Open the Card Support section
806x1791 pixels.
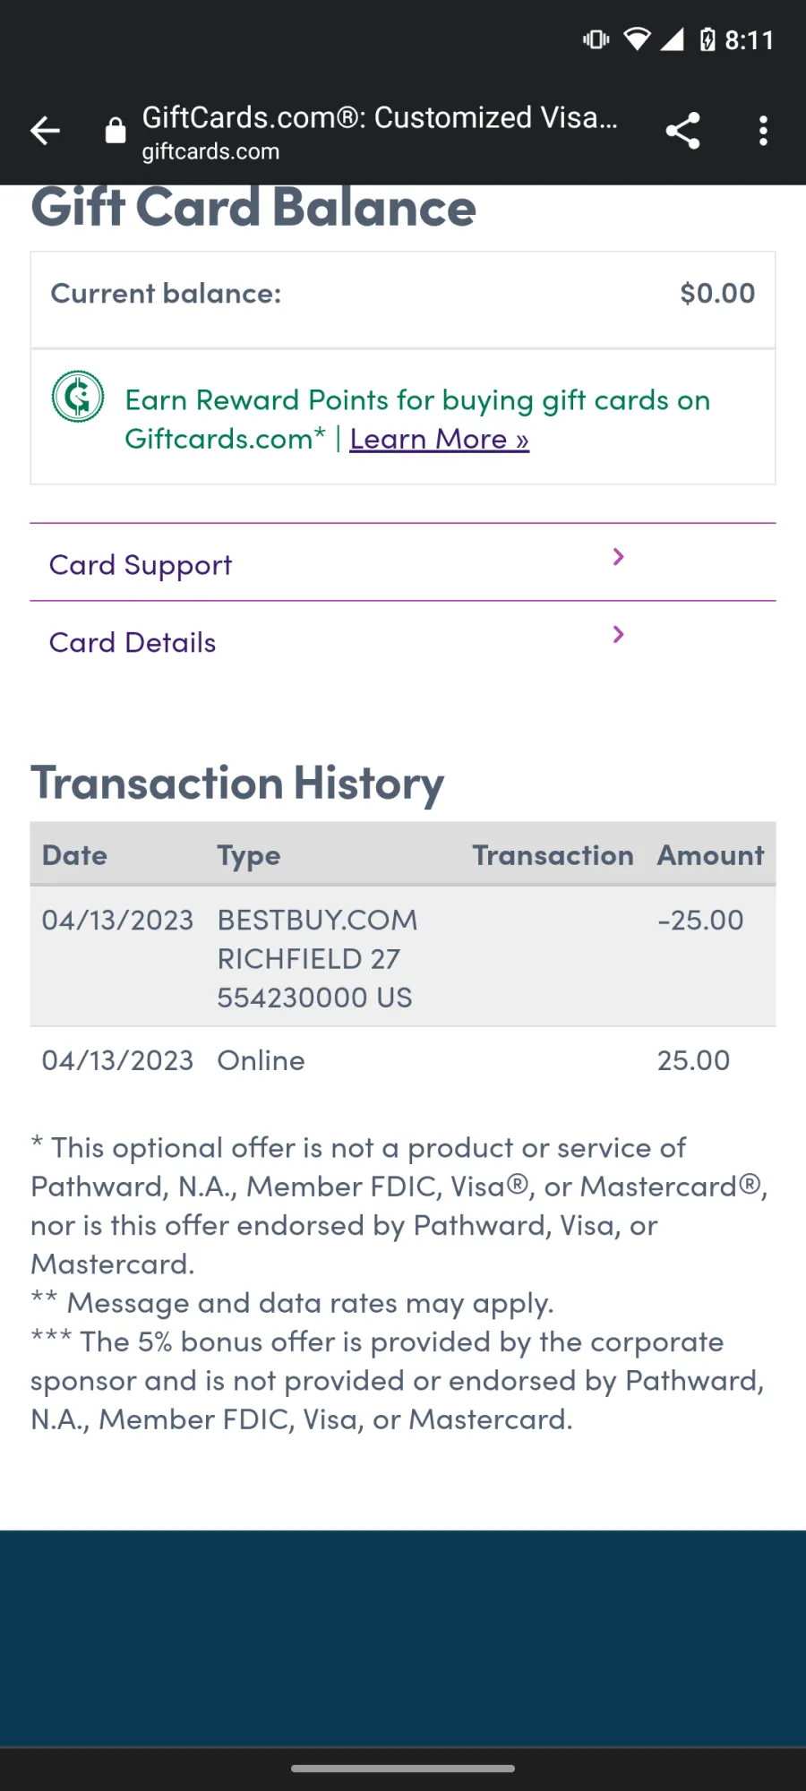point(403,562)
